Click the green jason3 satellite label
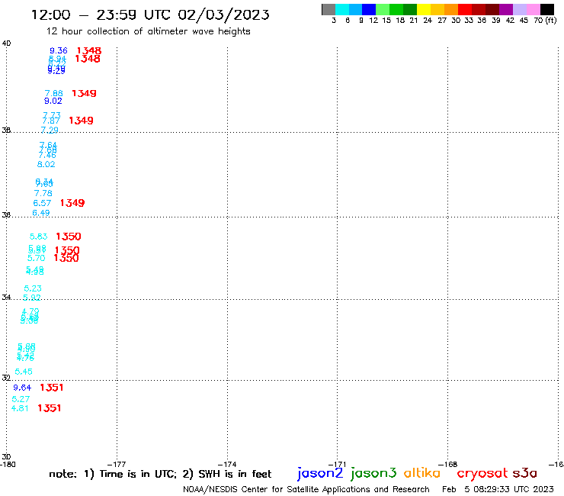 [373, 473]
